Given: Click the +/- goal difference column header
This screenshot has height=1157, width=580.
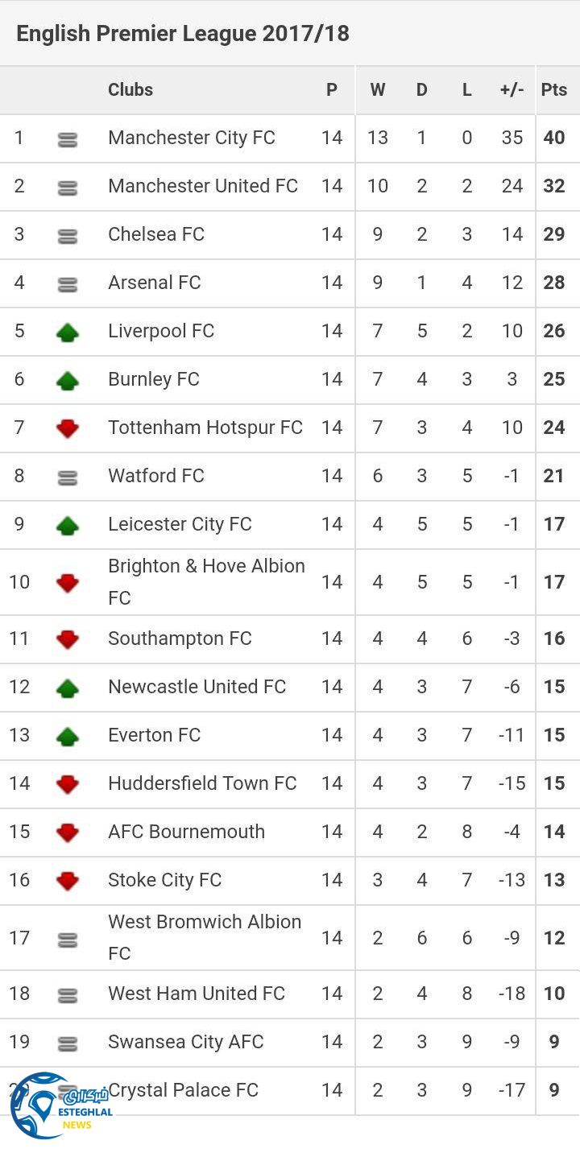Looking at the screenshot, I should 512,90.
